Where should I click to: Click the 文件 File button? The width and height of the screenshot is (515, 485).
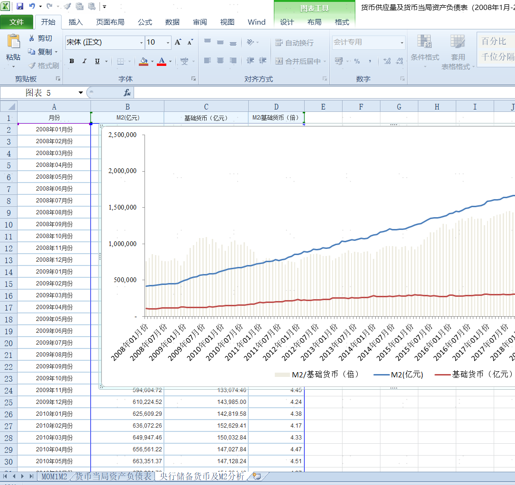coord(17,22)
